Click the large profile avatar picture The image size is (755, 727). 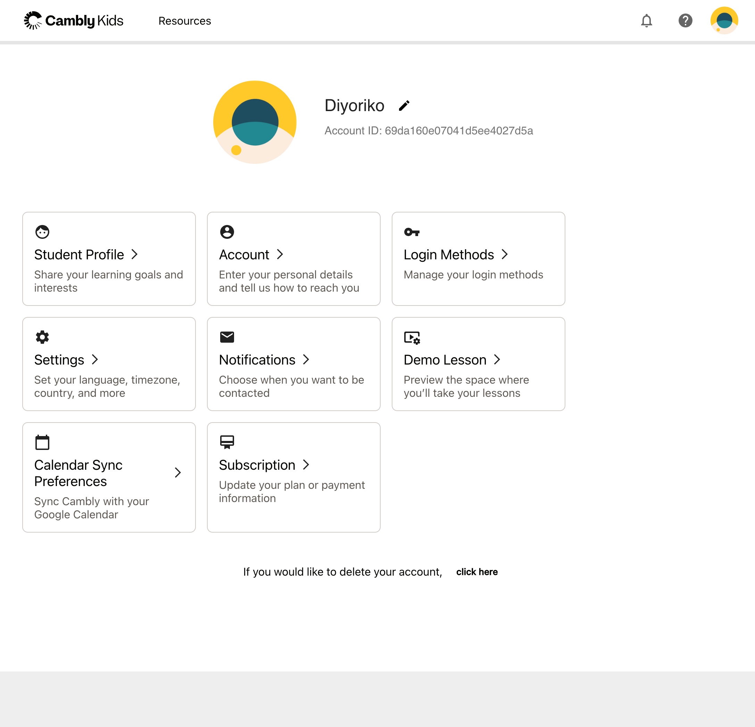coord(255,122)
